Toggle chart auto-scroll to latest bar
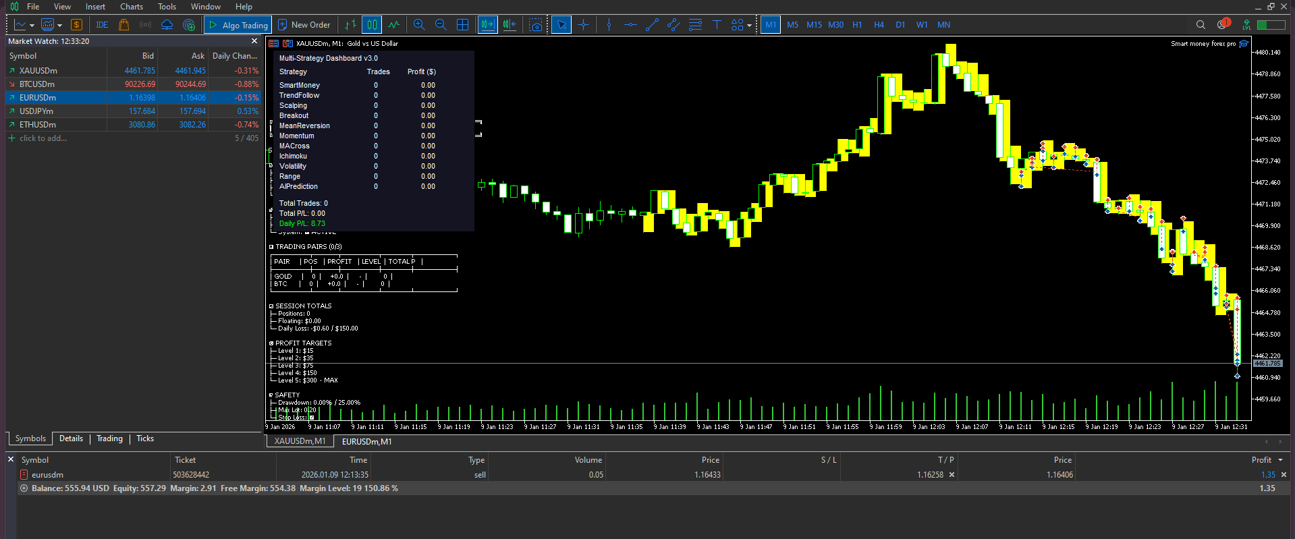Viewport: 1295px width, 539px height. coord(487,25)
